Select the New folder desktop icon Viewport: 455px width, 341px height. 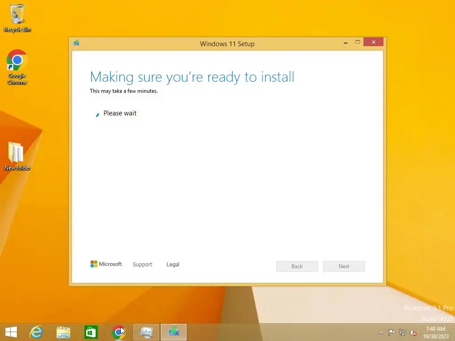pyautogui.click(x=17, y=156)
